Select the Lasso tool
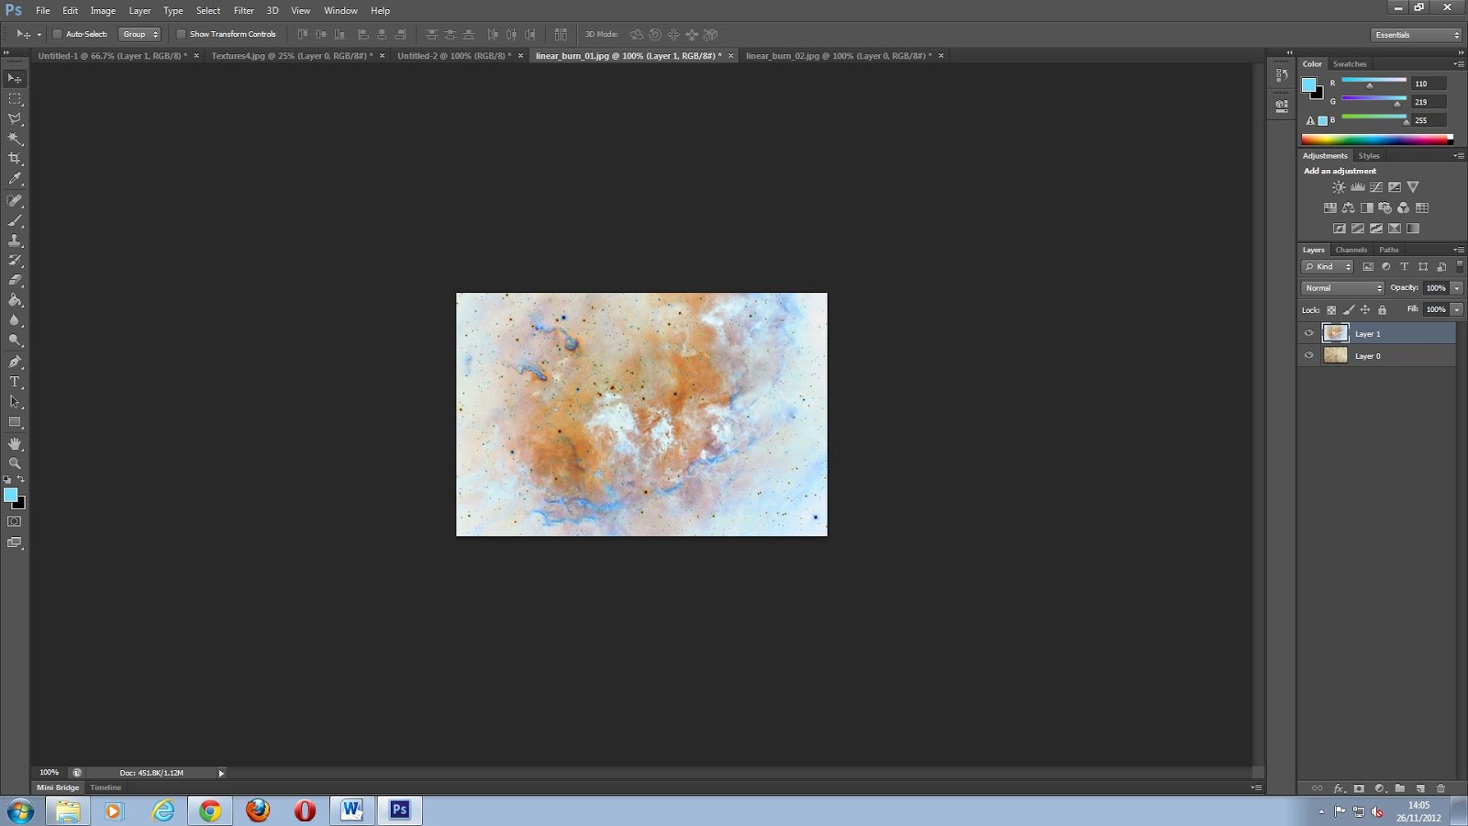 pos(15,118)
